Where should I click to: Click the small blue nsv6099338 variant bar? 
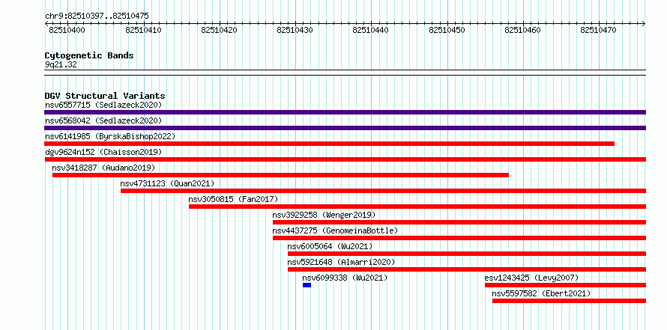(x=307, y=285)
